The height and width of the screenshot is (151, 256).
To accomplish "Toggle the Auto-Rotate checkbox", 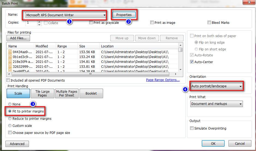I will 192,55.
